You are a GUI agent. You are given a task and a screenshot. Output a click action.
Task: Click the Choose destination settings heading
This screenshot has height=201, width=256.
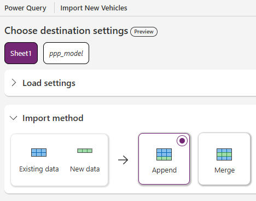coord(66,31)
